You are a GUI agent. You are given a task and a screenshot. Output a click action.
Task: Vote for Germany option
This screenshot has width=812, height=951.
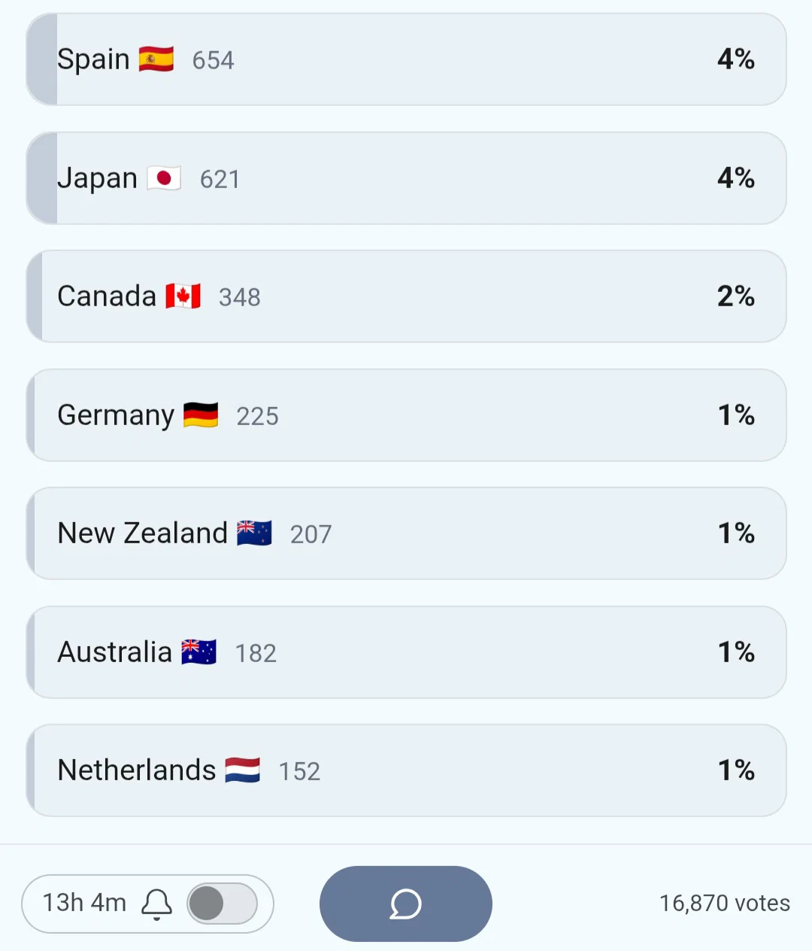[406, 415]
